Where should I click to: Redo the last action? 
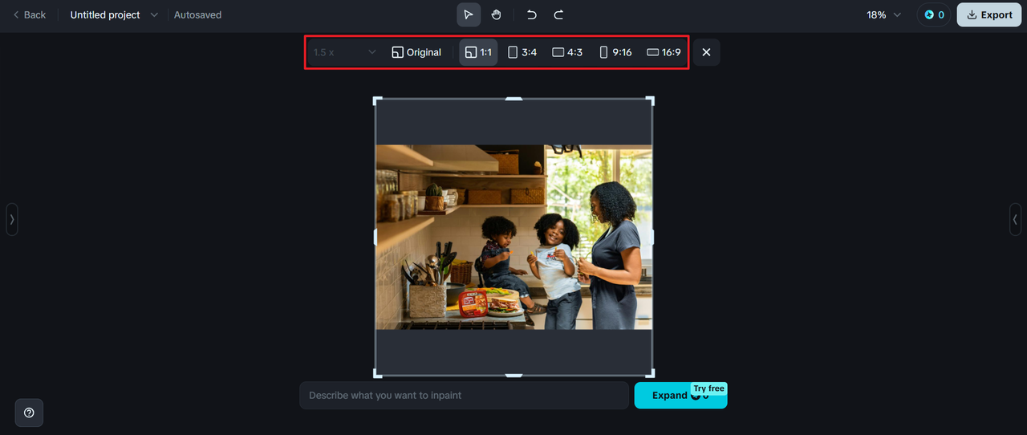[x=558, y=14]
